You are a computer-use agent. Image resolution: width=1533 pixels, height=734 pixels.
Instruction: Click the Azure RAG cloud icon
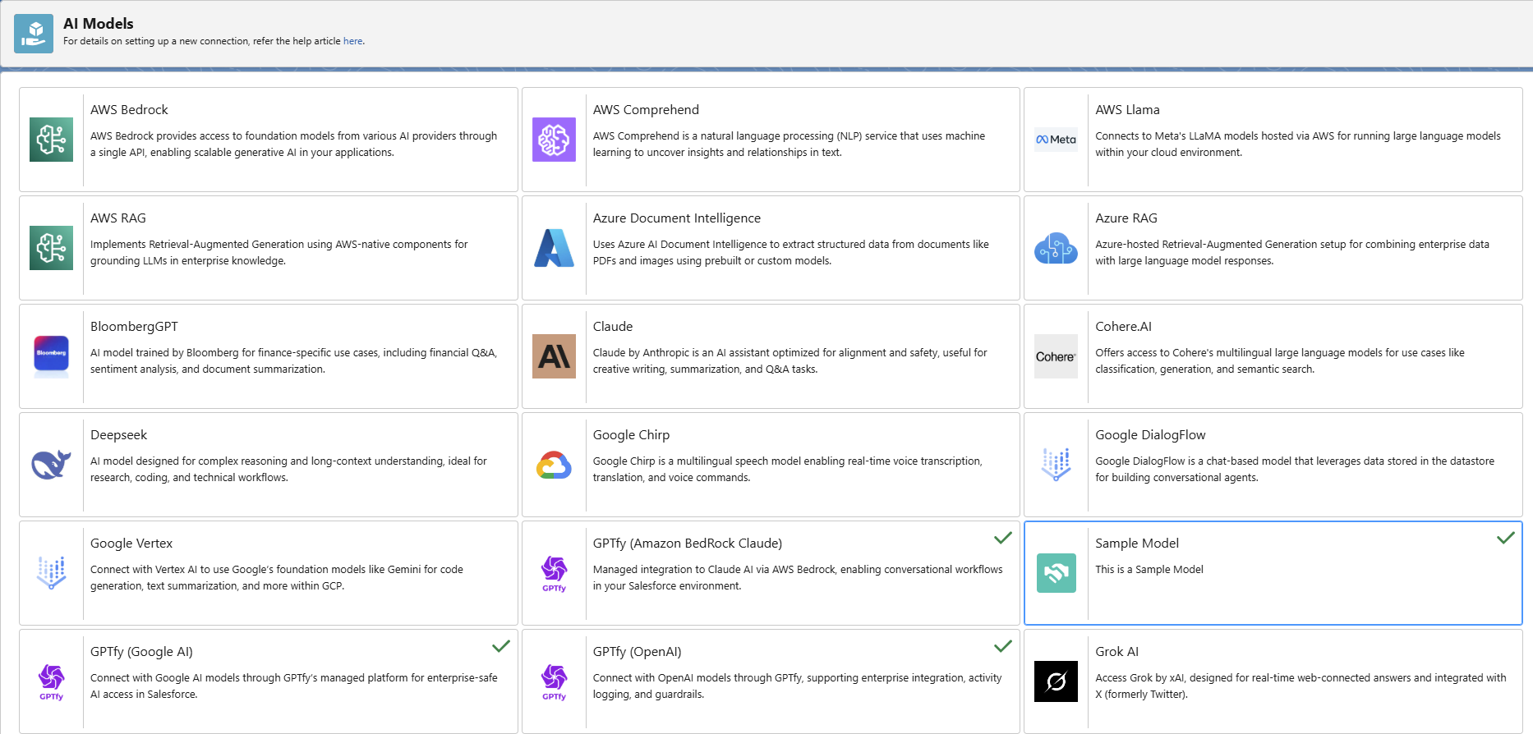tap(1056, 248)
